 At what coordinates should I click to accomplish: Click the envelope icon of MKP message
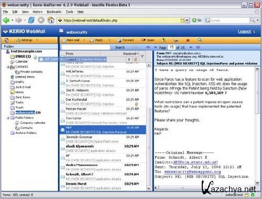[62, 130]
